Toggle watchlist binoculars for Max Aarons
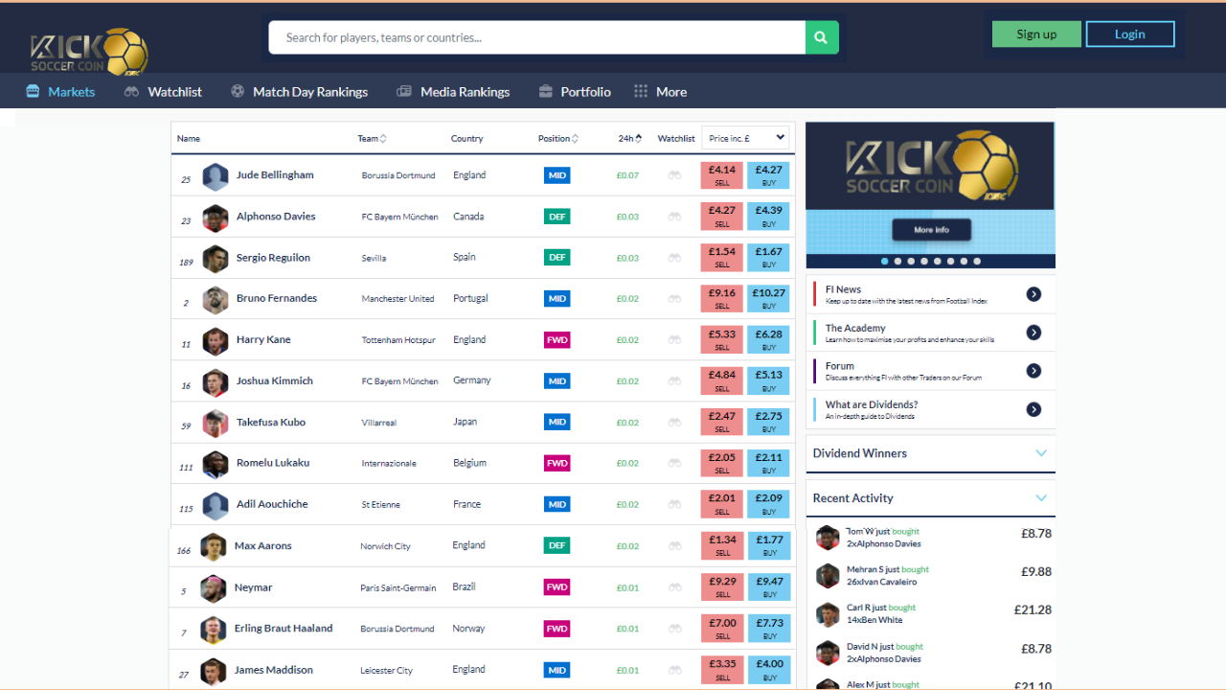The width and height of the screenshot is (1226, 690). pos(675,546)
